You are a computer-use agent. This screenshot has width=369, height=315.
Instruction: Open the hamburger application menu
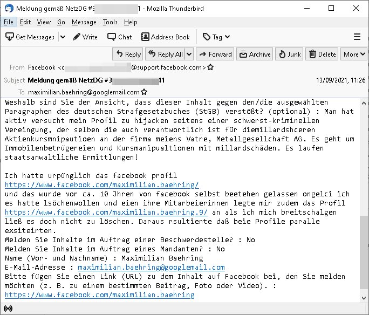pos(357,37)
